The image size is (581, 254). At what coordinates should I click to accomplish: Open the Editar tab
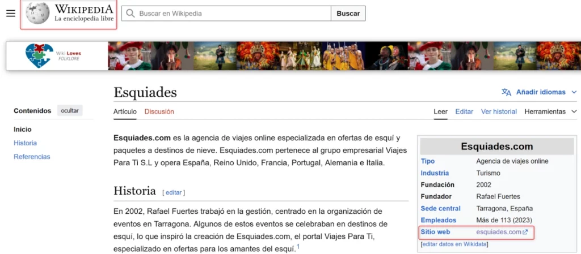[464, 111]
